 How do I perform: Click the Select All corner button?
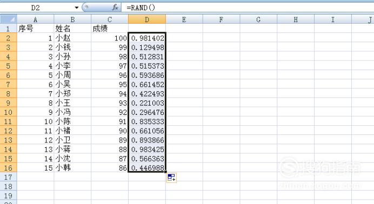point(9,19)
